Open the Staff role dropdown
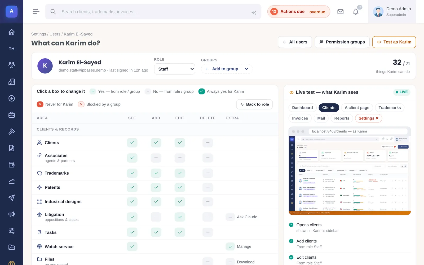This screenshot has width=424, height=265. (175, 69)
